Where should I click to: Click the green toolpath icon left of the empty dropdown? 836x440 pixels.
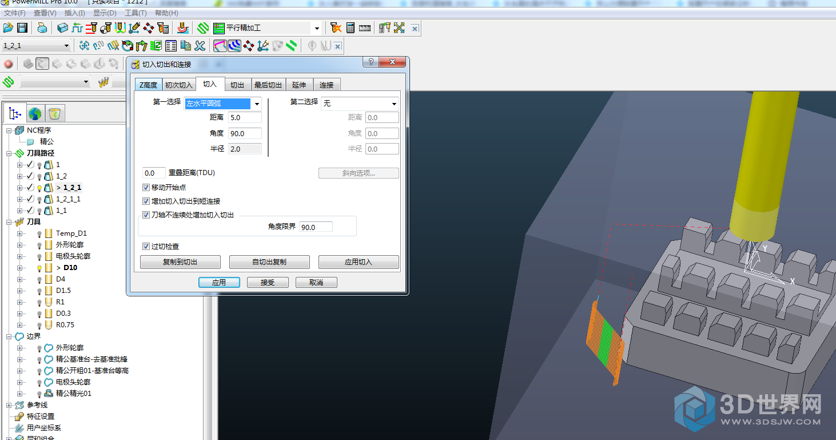[8, 82]
